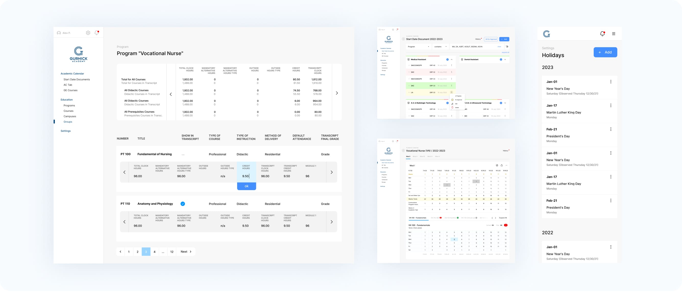
Task: Open the Program filter dropdown
Action: pos(419,47)
